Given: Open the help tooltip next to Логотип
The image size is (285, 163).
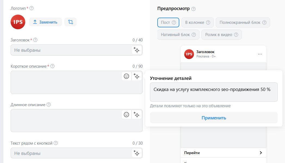Looking at the screenshot, I should tap(32, 8).
